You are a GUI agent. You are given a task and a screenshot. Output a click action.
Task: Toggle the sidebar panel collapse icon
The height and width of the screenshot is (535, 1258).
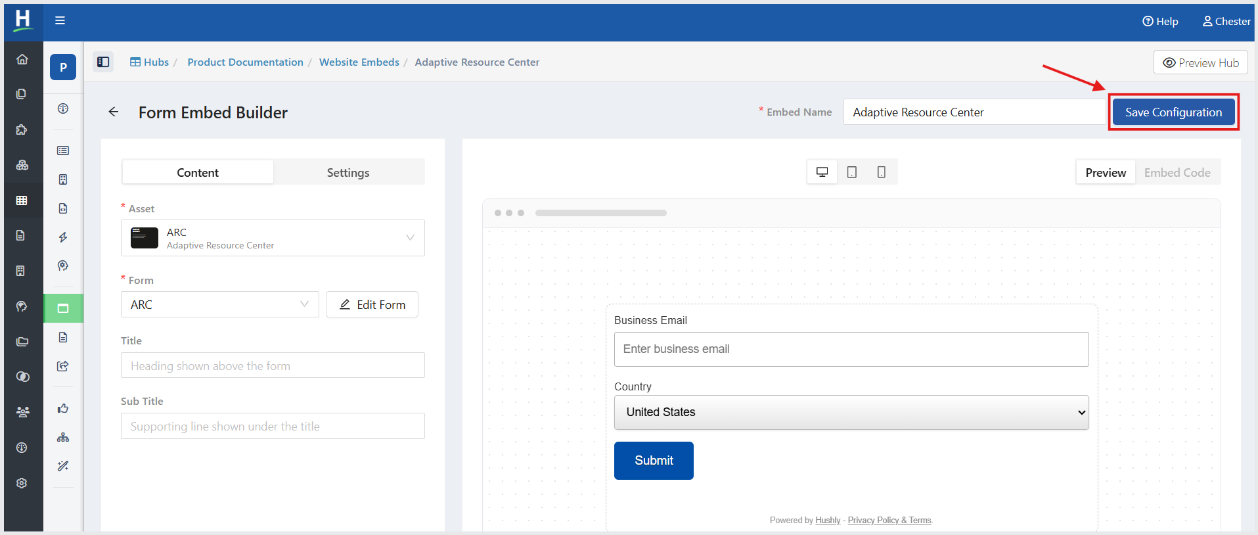coord(103,62)
